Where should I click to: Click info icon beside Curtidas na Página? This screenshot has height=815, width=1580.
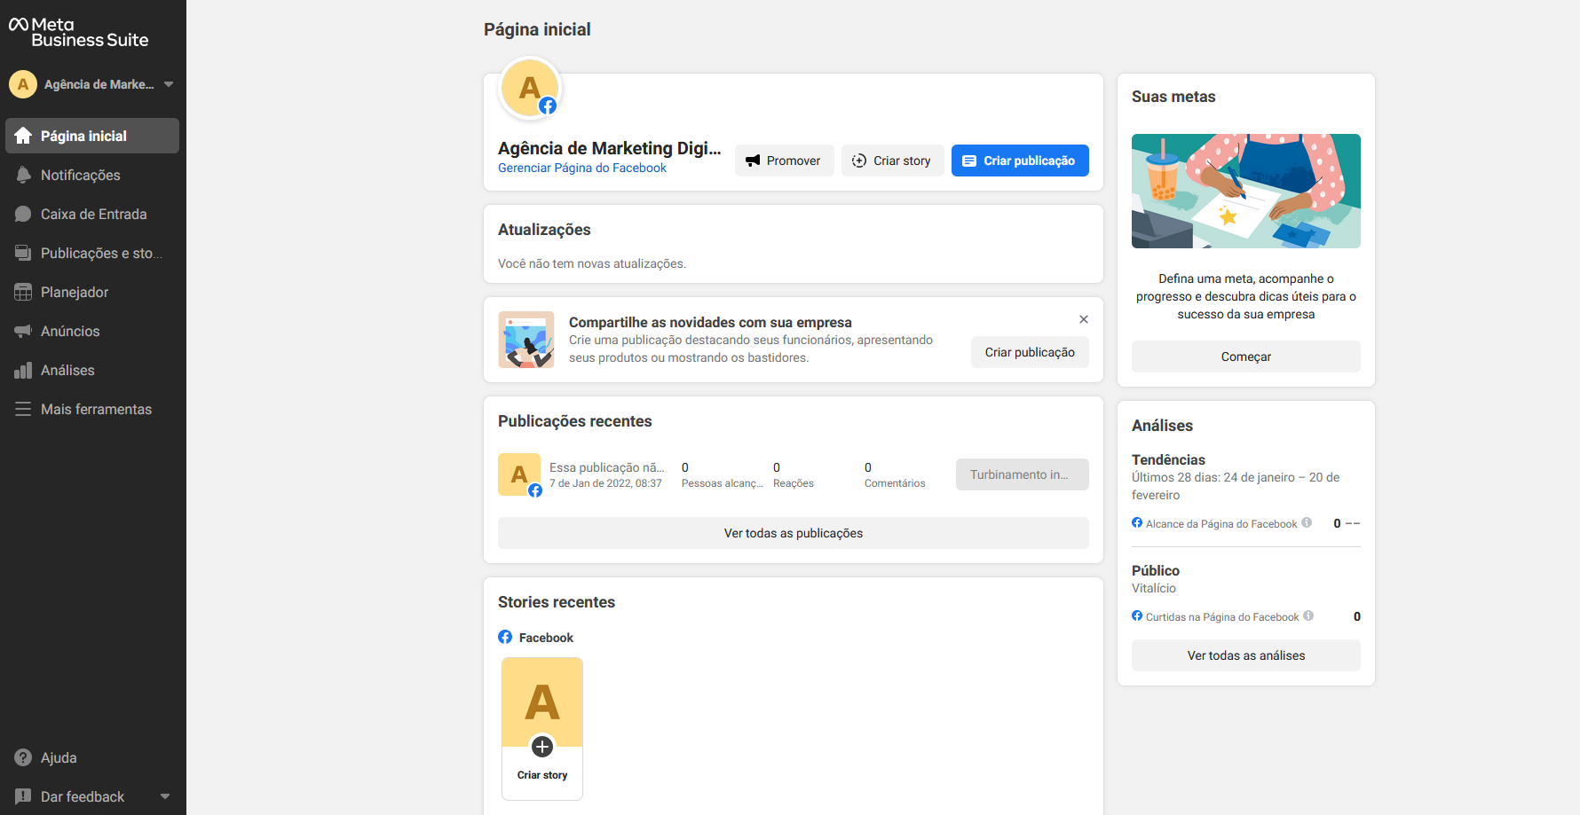click(1308, 616)
